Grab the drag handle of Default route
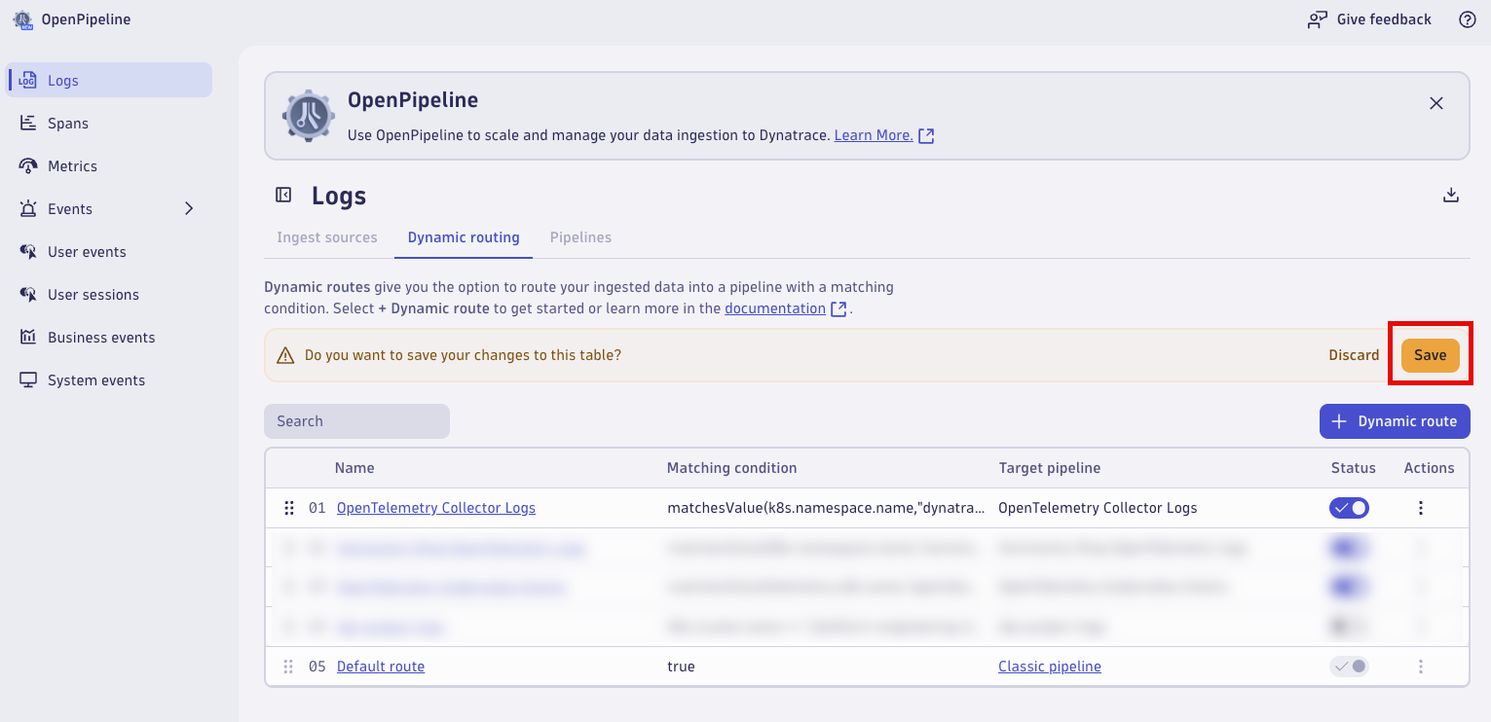1491x722 pixels. point(288,667)
